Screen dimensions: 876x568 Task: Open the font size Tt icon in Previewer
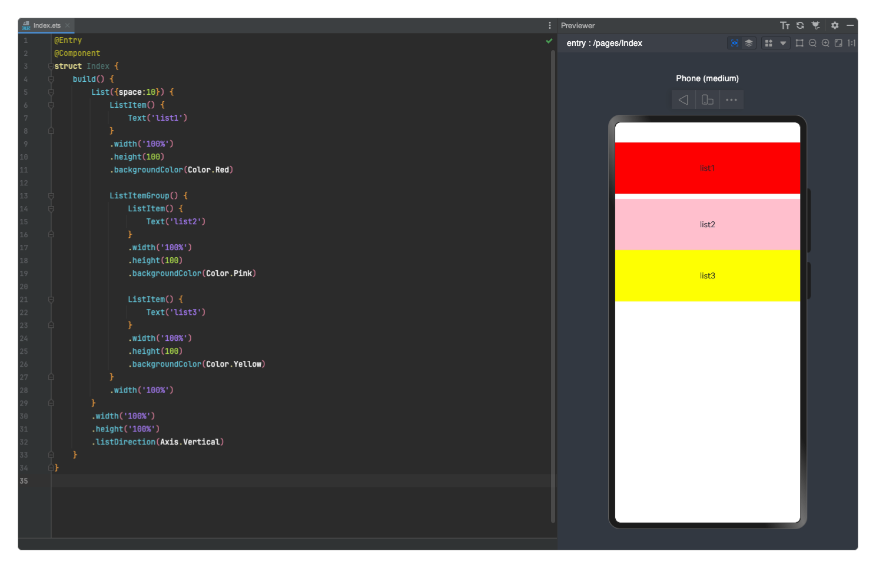pyautogui.click(x=785, y=25)
